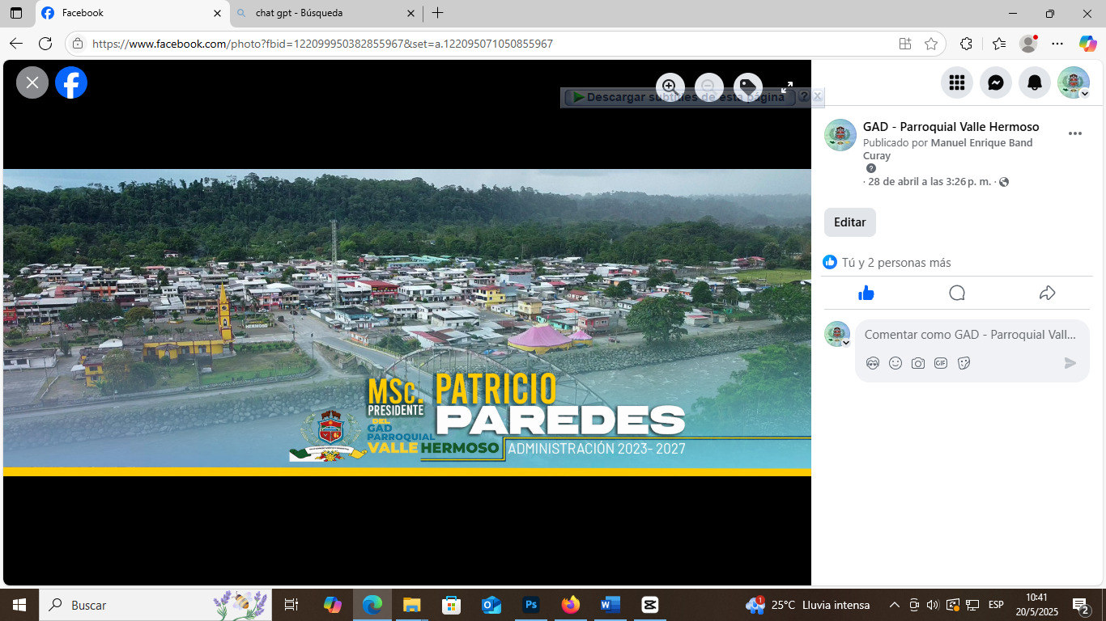Click the comment text field
The image size is (1106, 621).
pyautogui.click(x=970, y=335)
